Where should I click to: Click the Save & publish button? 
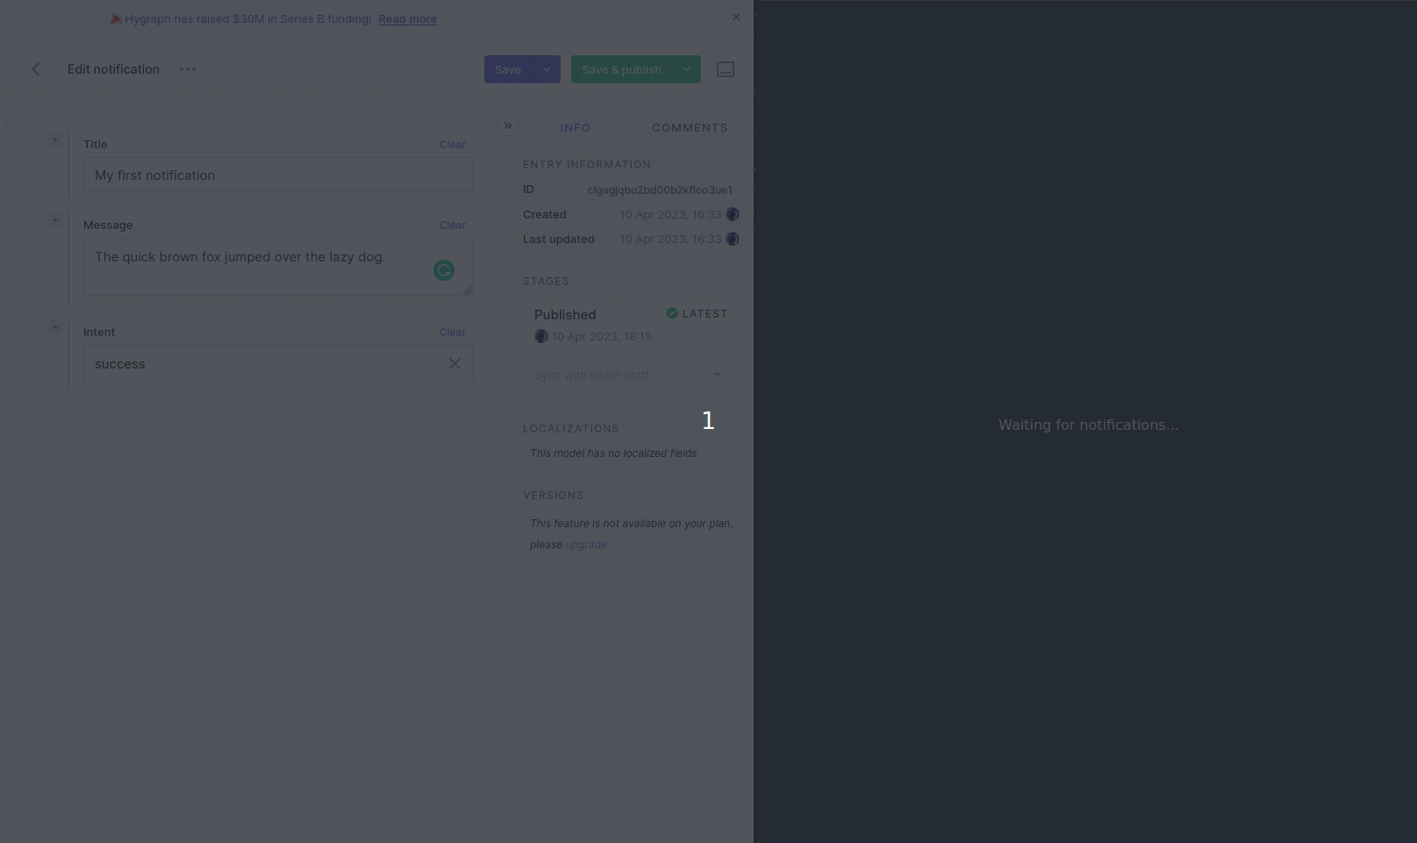tap(622, 69)
